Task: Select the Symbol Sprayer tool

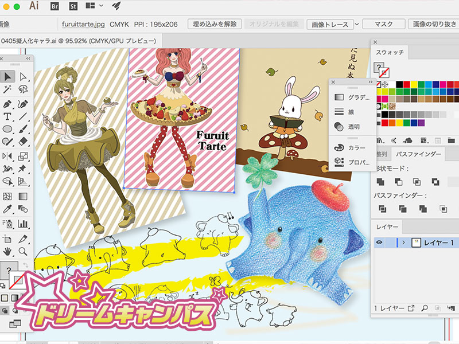Action: pos(7,224)
